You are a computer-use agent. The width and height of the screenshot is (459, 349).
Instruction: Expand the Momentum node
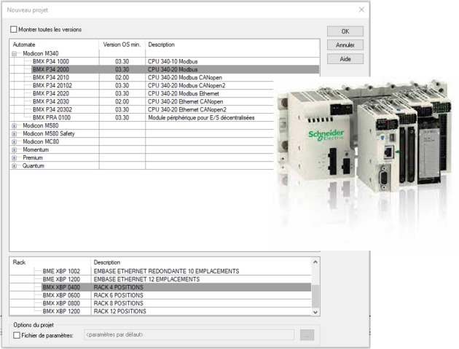(x=14, y=149)
